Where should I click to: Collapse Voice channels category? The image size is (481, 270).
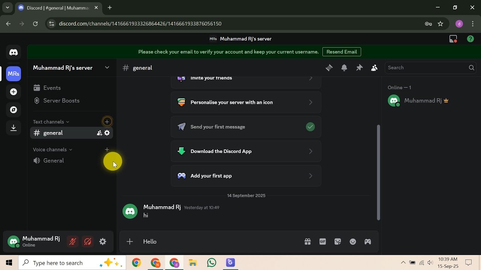53,149
